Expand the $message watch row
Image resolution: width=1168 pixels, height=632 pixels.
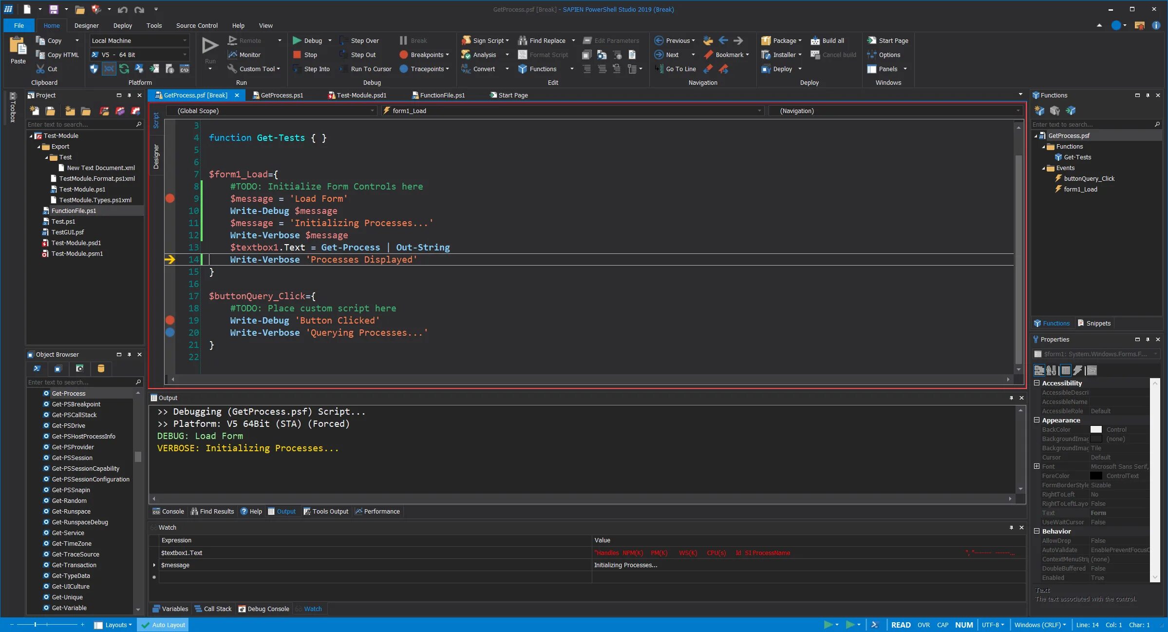tap(154, 565)
